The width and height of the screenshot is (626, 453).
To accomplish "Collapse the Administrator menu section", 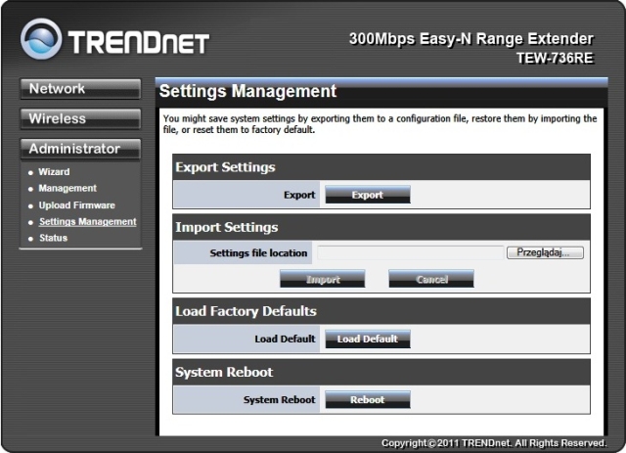I will click(79, 150).
